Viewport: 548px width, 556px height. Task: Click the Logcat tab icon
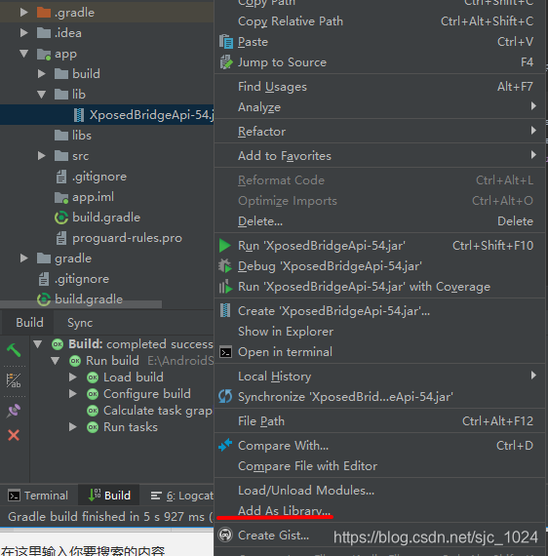(156, 496)
